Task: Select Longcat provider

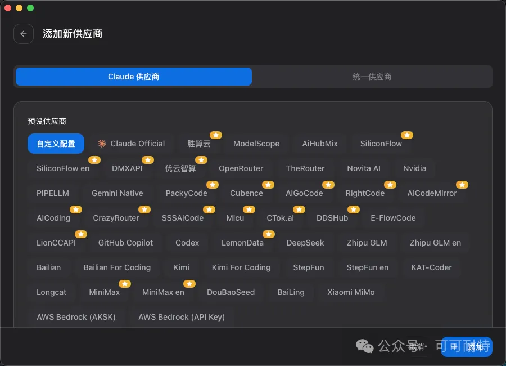Action: [x=51, y=292]
